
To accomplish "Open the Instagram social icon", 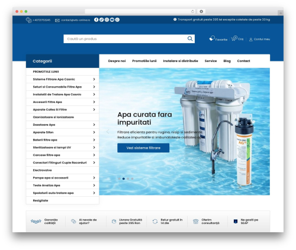I will (x=107, y=20).
